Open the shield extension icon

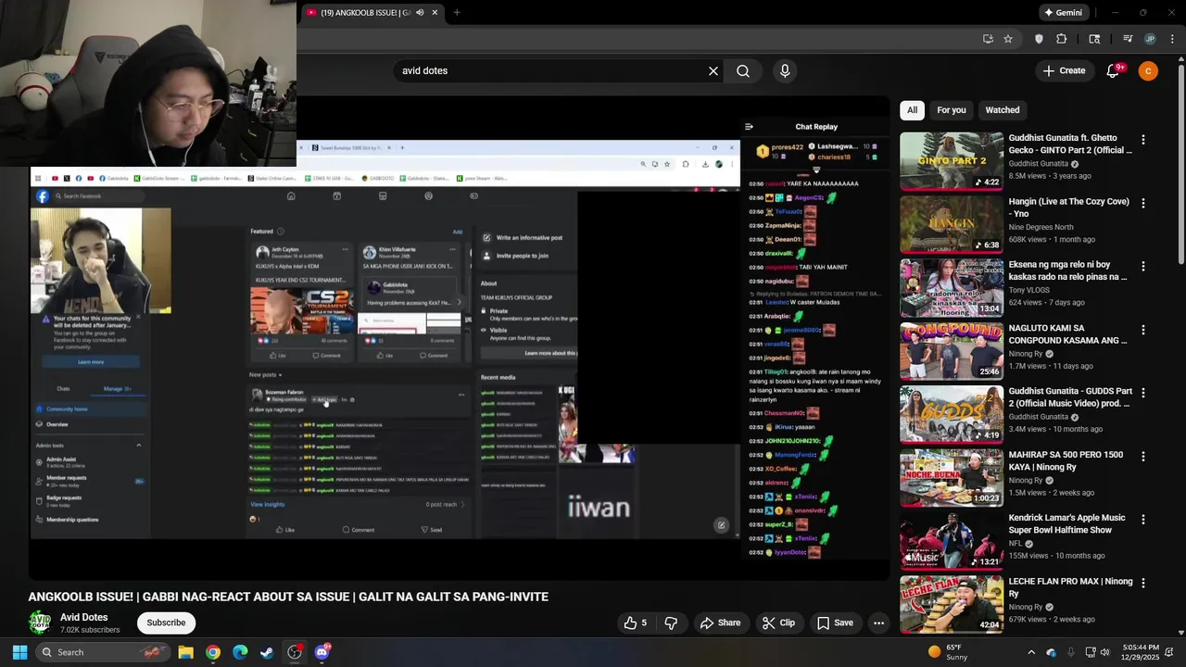[1039, 39]
